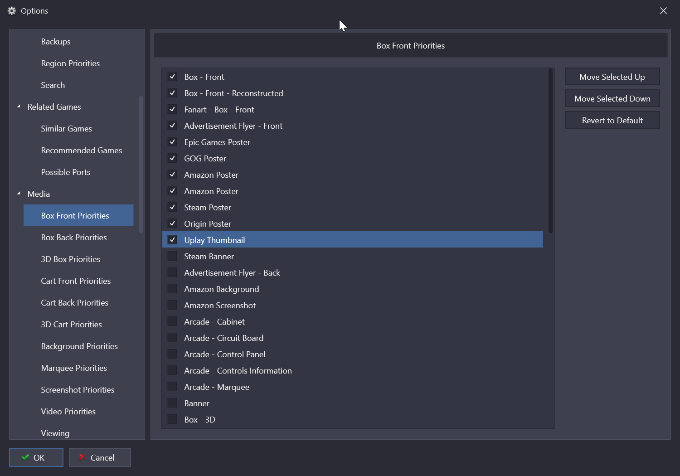680x476 pixels.
Task: Uncheck the Epic Games Poster checkbox
Action: pos(172,142)
